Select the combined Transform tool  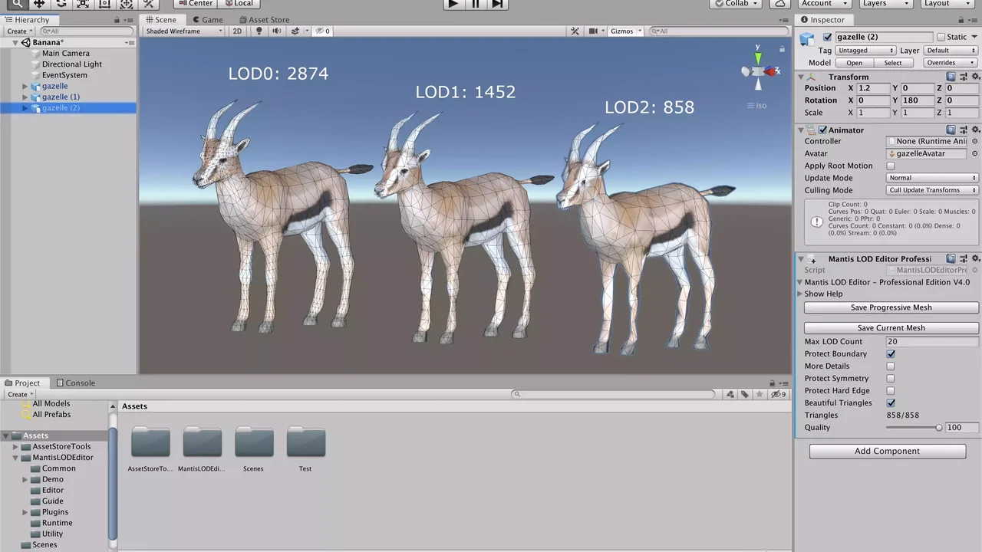coord(127,4)
